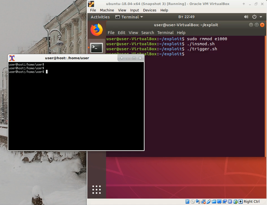Close the VirtualBox window
This screenshot has width=267, height=205.
tap(262, 4)
